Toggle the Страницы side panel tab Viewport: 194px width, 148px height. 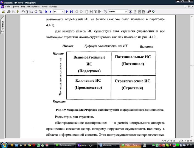click(2, 26)
